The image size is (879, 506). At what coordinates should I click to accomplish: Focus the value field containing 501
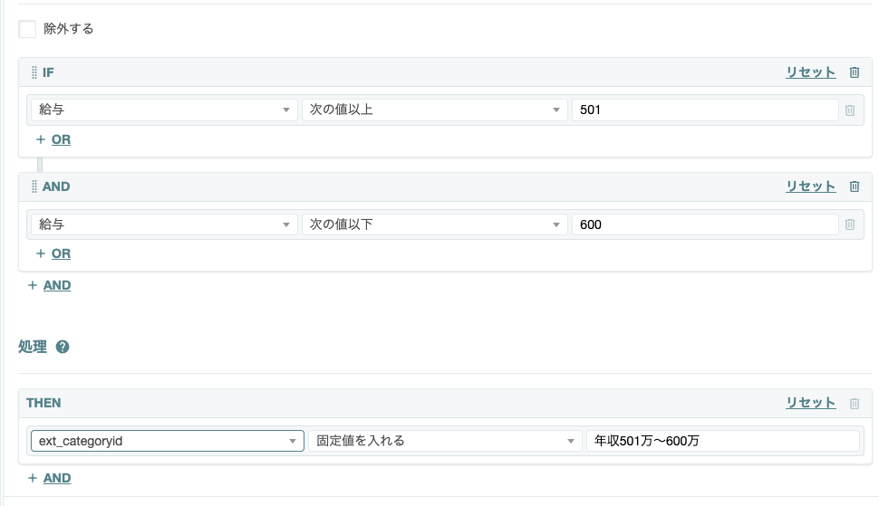pos(705,110)
